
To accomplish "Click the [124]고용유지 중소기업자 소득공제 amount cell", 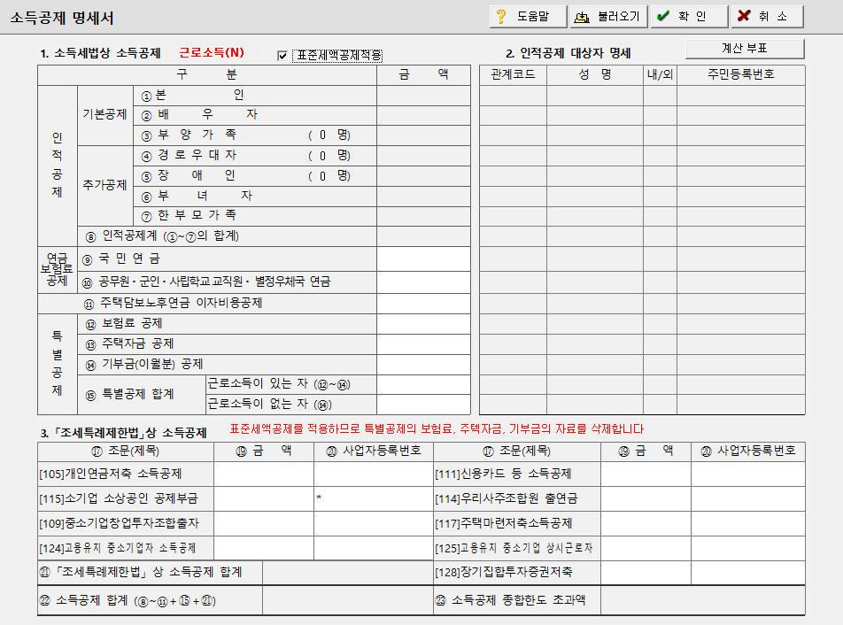I will pyautogui.click(x=264, y=548).
